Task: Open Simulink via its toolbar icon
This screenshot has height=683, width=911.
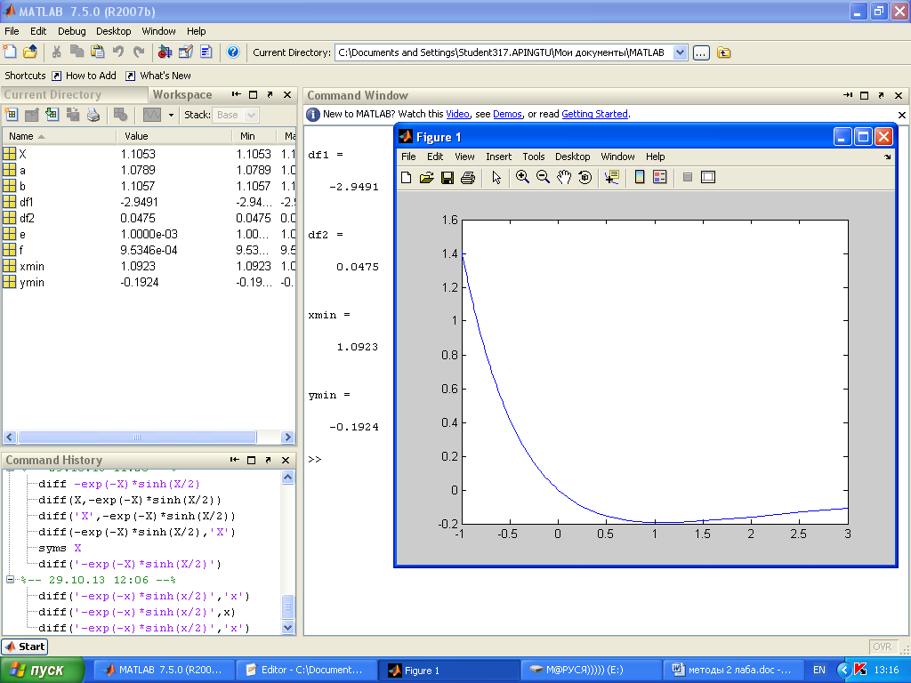Action: [165, 52]
